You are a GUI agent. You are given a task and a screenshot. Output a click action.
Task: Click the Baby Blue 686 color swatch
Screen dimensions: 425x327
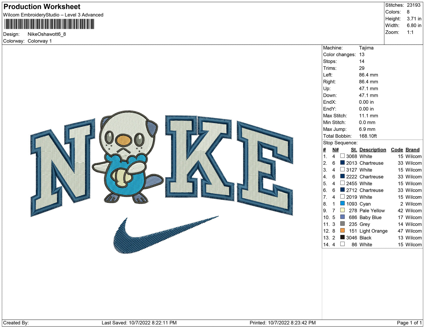[342, 217]
